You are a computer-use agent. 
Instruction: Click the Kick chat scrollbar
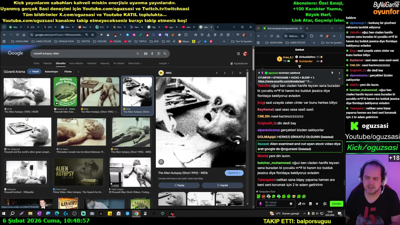point(344,182)
